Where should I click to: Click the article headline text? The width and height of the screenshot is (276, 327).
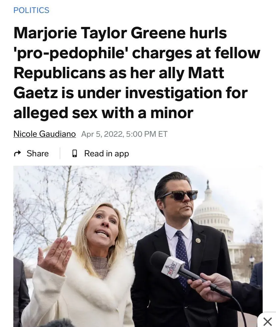click(137, 73)
